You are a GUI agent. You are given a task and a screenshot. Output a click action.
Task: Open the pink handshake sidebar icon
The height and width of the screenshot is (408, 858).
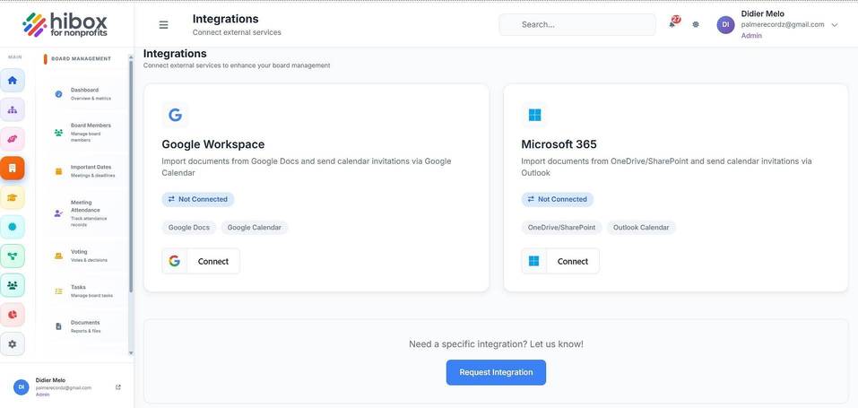pyautogui.click(x=12, y=139)
